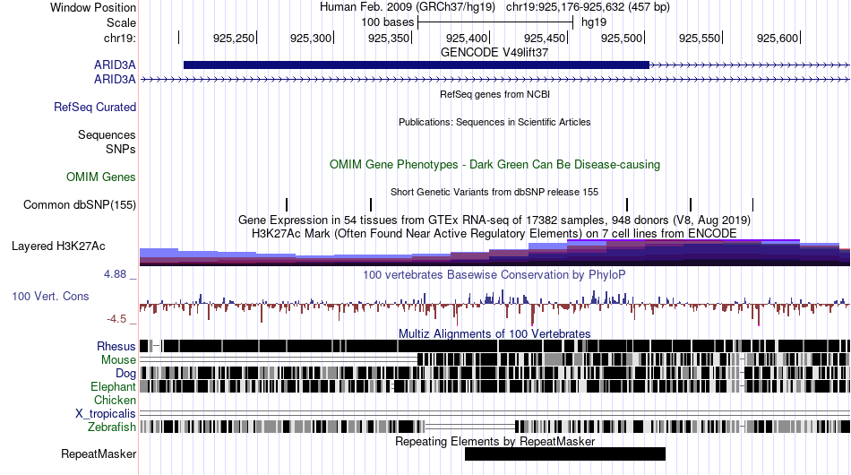Viewport: 851px width, 475px height.
Task: Click the OMIM Gene Phenotypes track title
Action: pyautogui.click(x=494, y=165)
